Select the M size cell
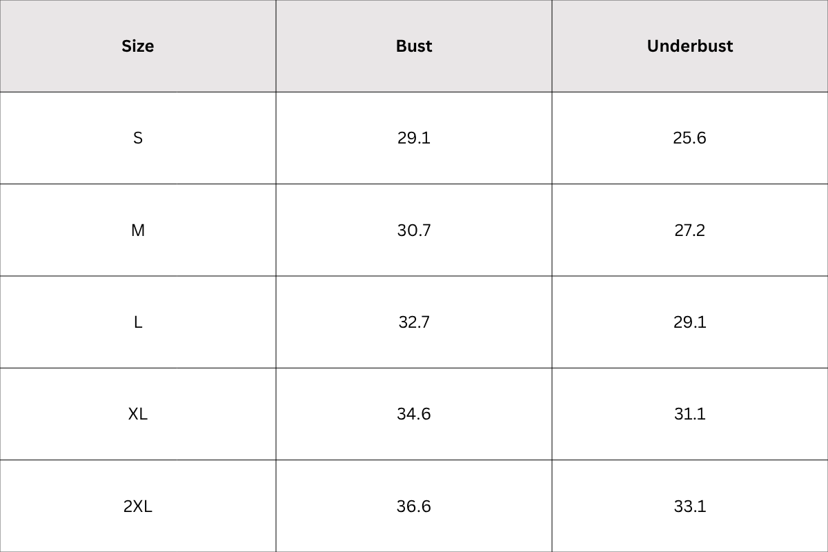The image size is (828, 552). (x=138, y=230)
